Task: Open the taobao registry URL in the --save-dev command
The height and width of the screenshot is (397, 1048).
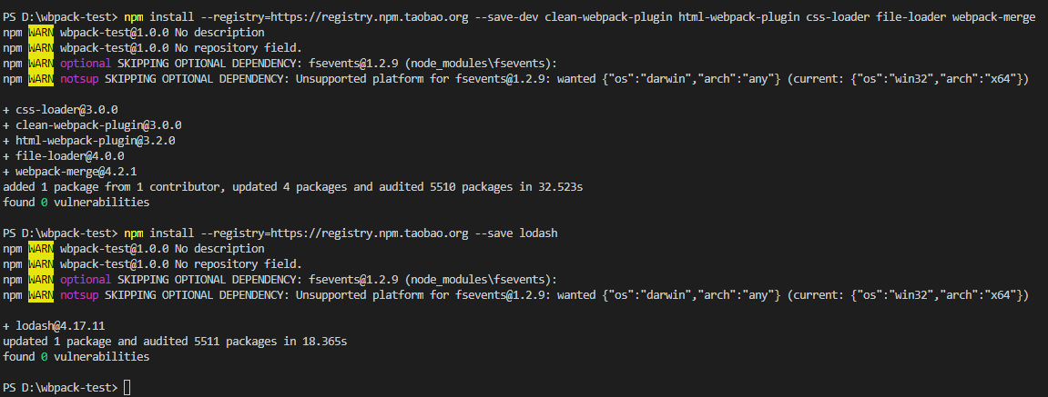Action: coord(367,17)
